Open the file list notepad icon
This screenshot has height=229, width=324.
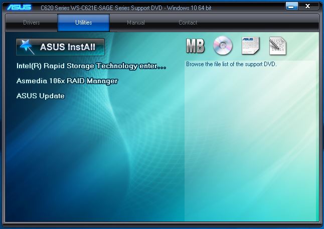pyautogui.click(x=277, y=46)
